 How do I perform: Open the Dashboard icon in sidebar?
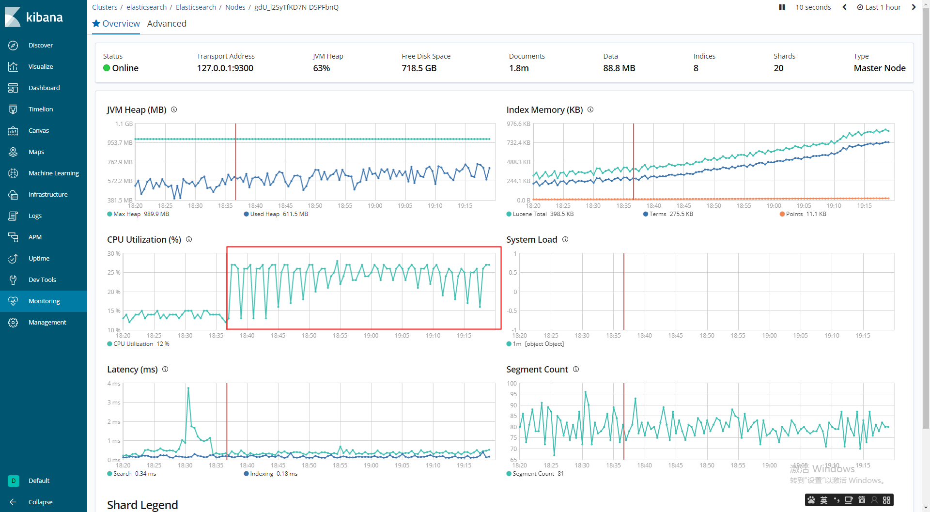click(x=13, y=88)
